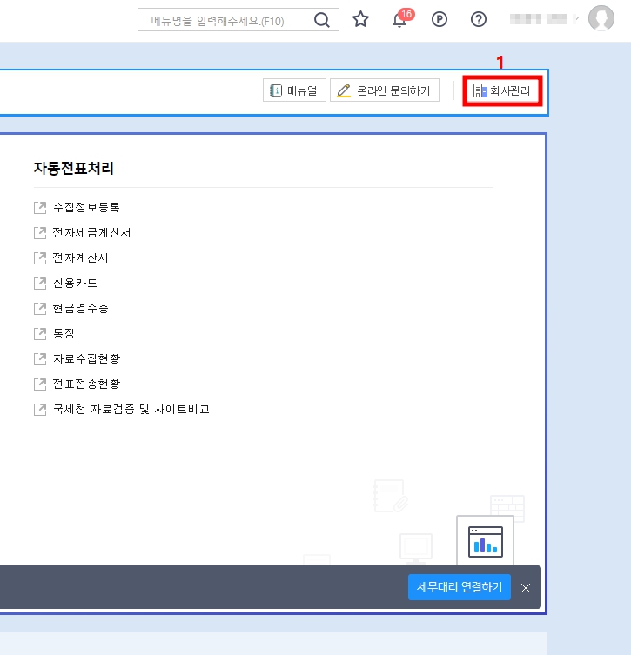Screen dimensions: 631x655
Task: Click external-link icon beside 현금영수증
Action: pos(40,308)
